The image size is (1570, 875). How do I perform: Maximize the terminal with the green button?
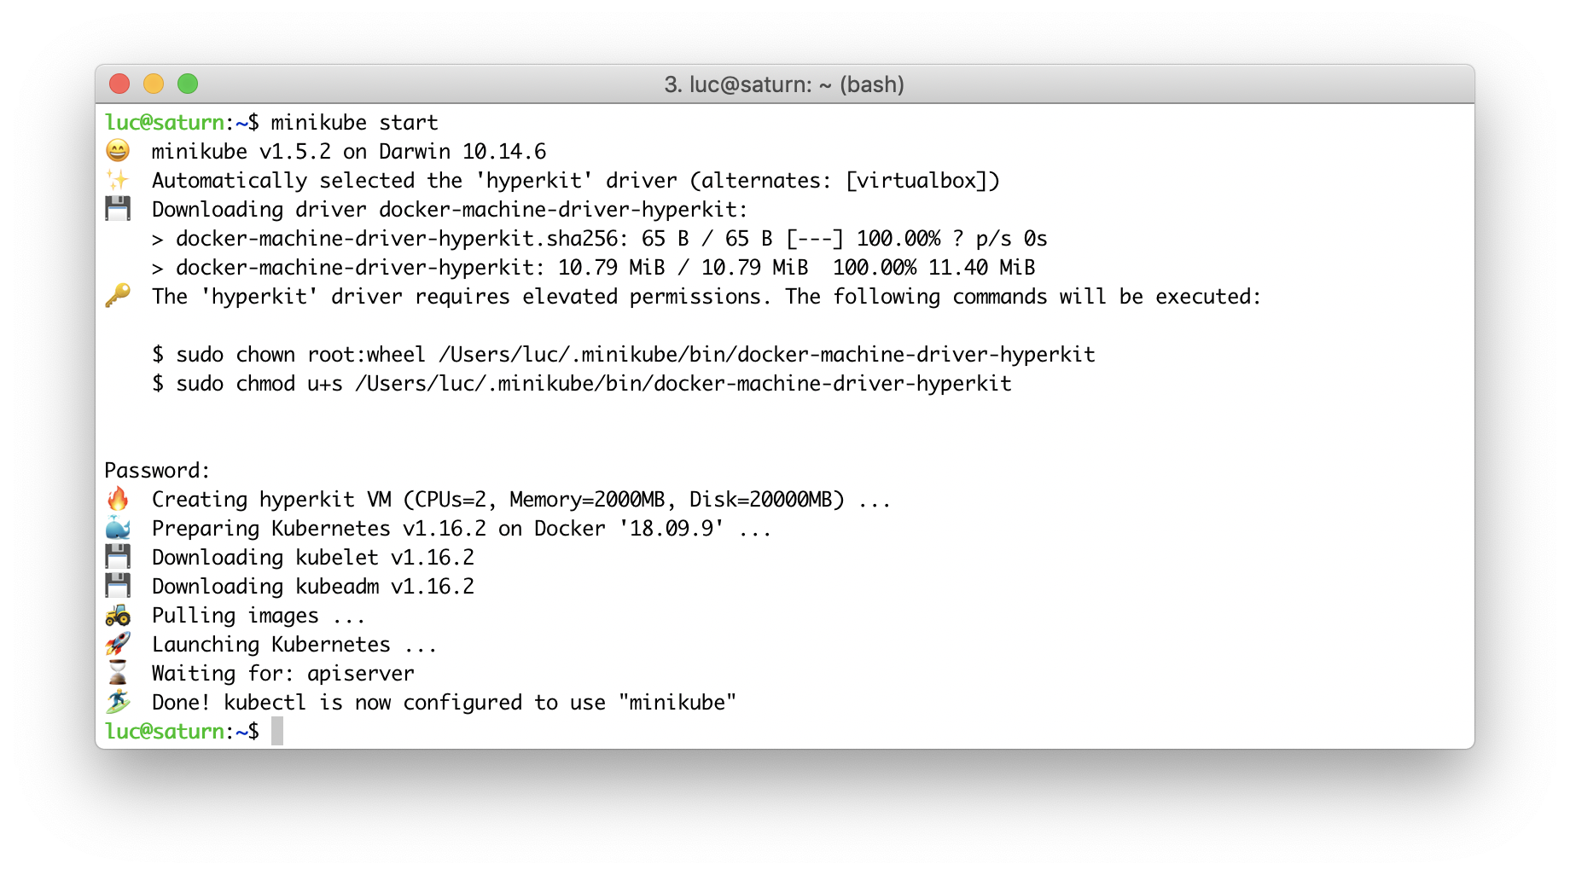pos(188,84)
